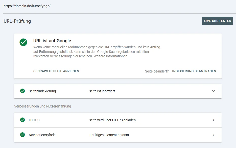Select the Seite geändert? label
Viewport: 236px width, 148px height.
tap(157, 71)
